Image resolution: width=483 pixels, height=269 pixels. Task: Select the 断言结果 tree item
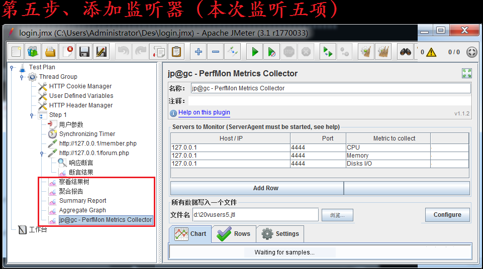point(81,172)
